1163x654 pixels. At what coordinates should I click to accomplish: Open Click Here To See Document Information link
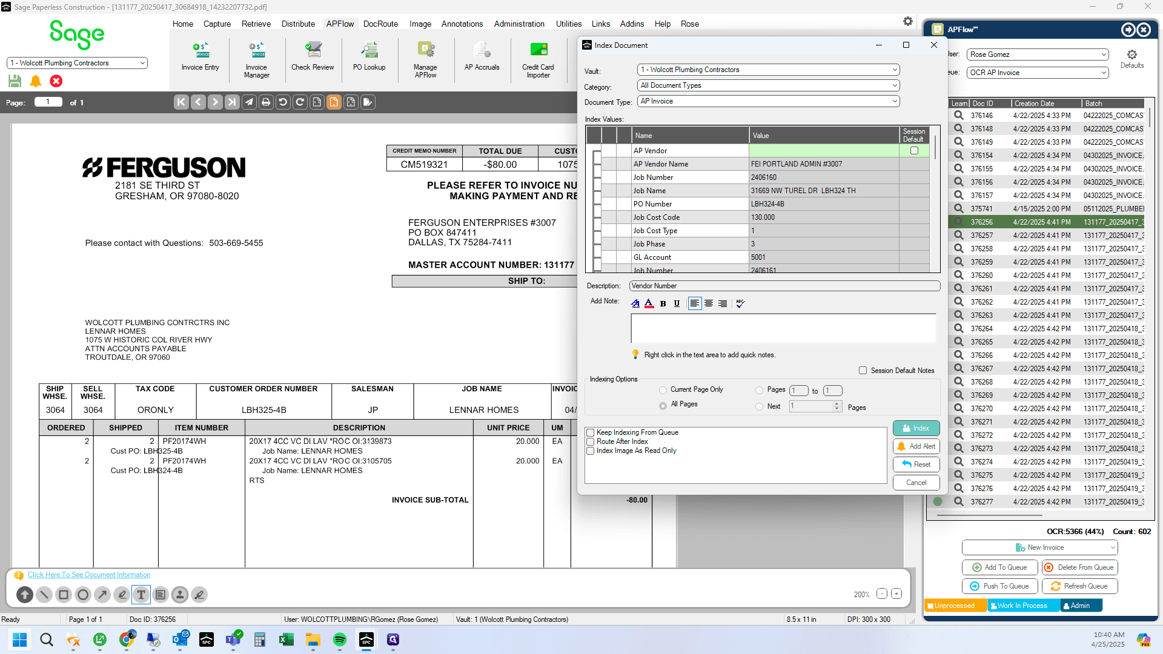coord(89,575)
